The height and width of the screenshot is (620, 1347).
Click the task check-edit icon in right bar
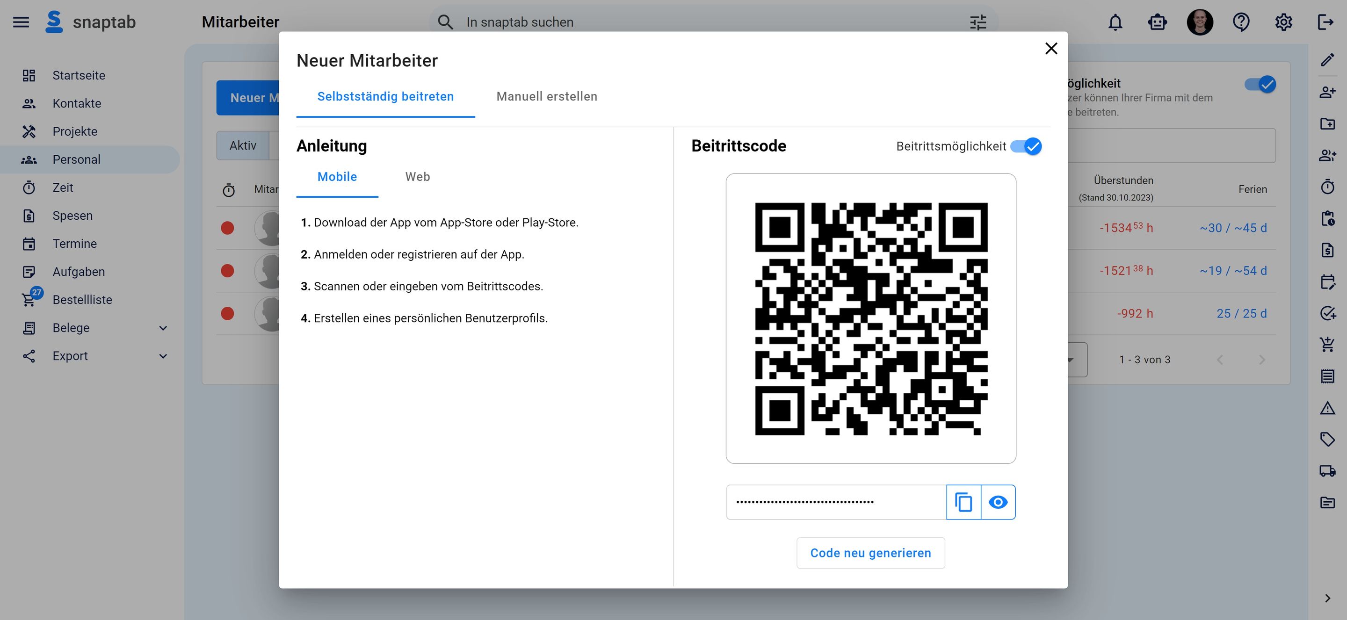click(x=1327, y=313)
